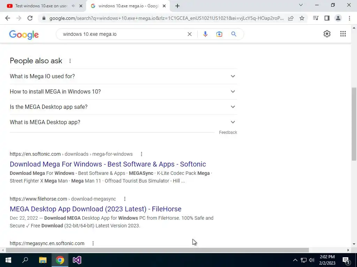Share this page using the share icon
Image resolution: width=357 pixels, height=267 pixels.
291,18
